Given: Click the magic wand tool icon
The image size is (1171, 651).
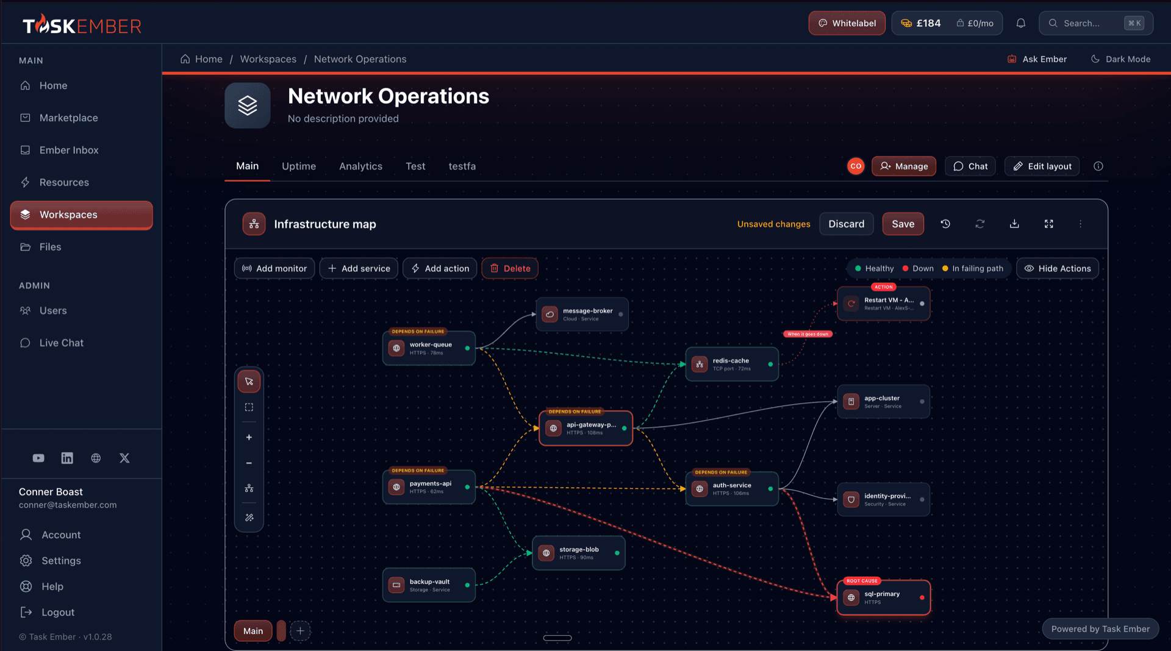Looking at the screenshot, I should 249,518.
